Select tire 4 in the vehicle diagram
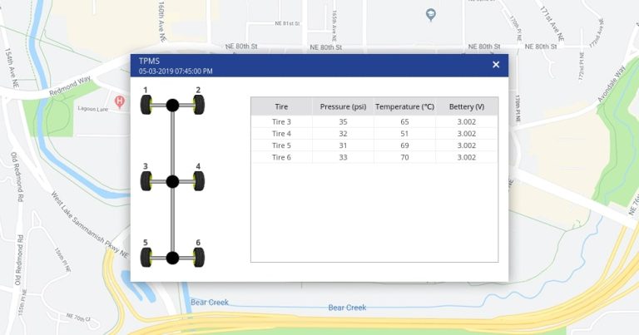This screenshot has height=335, width=639. tap(199, 182)
